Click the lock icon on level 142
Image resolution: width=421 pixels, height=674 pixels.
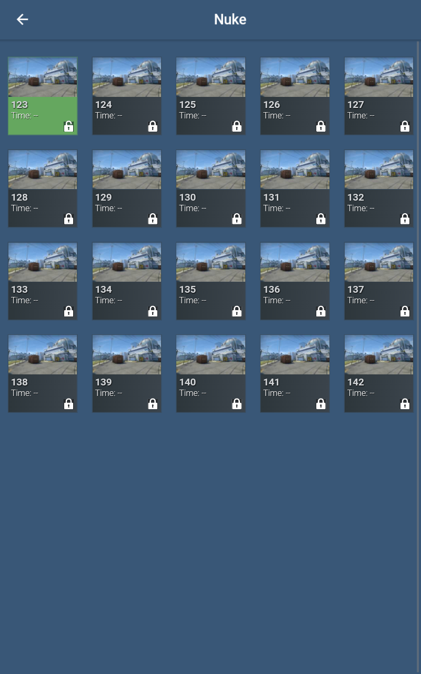coord(405,404)
